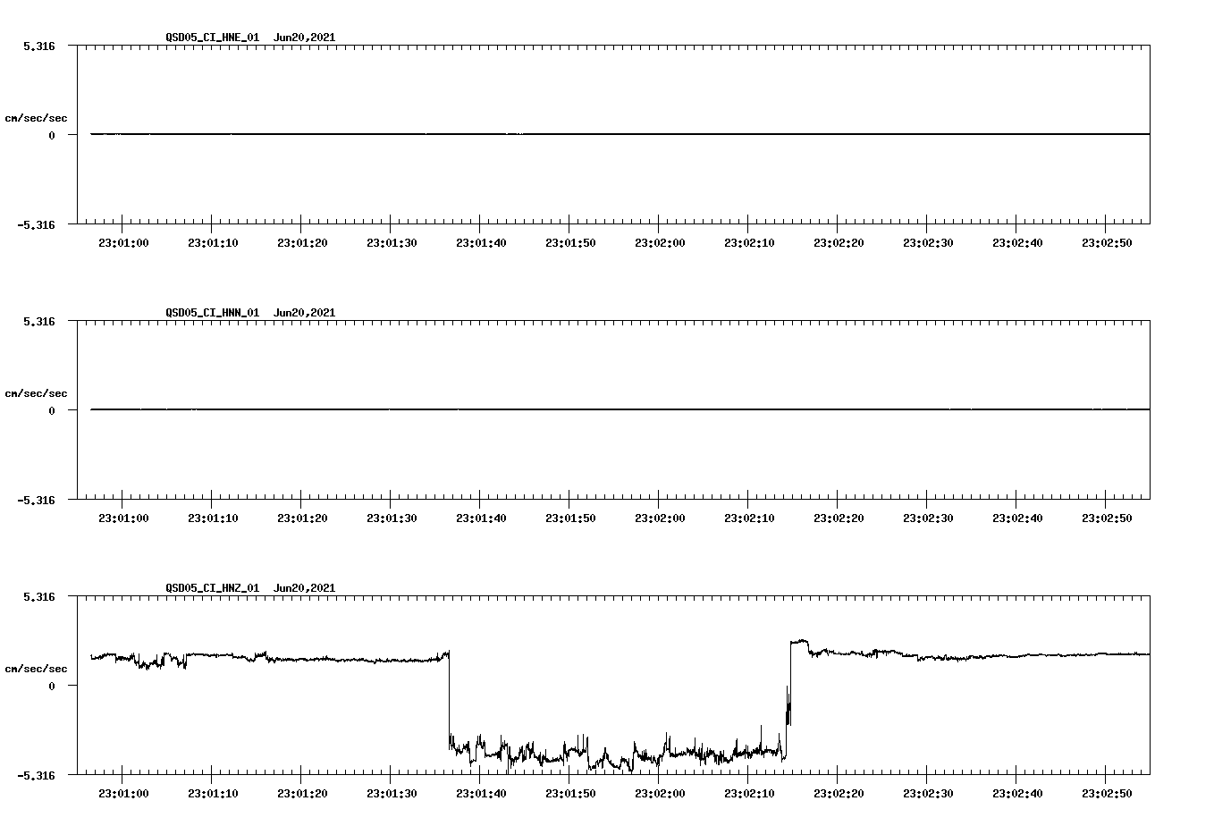Click the QSD05_CI_HNN_01 channel title

[212, 313]
